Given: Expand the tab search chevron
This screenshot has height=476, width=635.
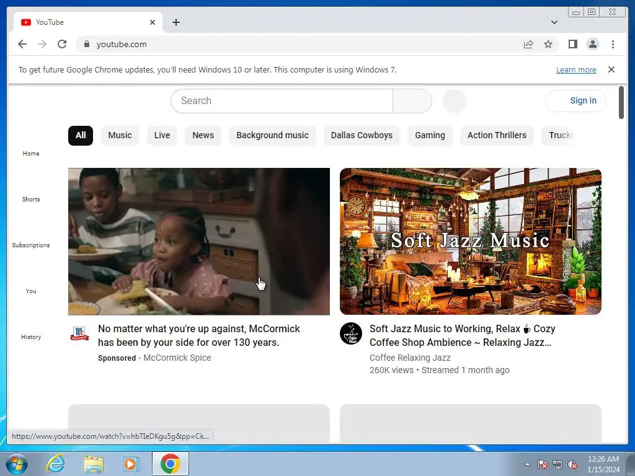Looking at the screenshot, I should click(x=554, y=22).
